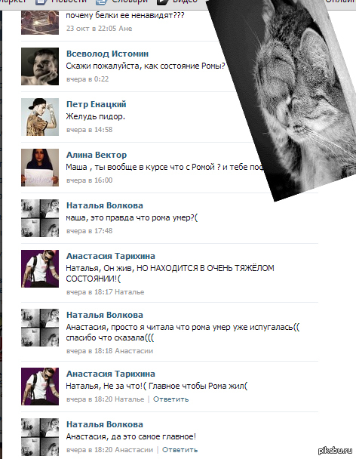This screenshot has height=459, width=356.
Task: Open Анастасия Тарихина's avatar beside the 18:17 comment
Action: 40,269
